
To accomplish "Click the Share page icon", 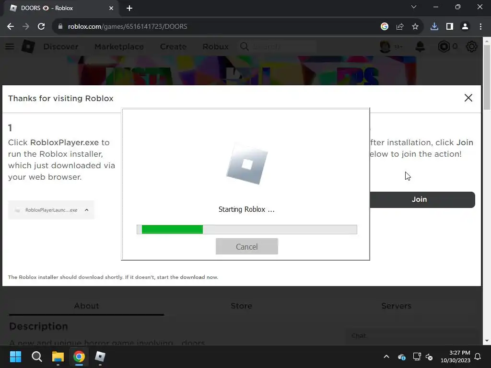I will pos(400,27).
